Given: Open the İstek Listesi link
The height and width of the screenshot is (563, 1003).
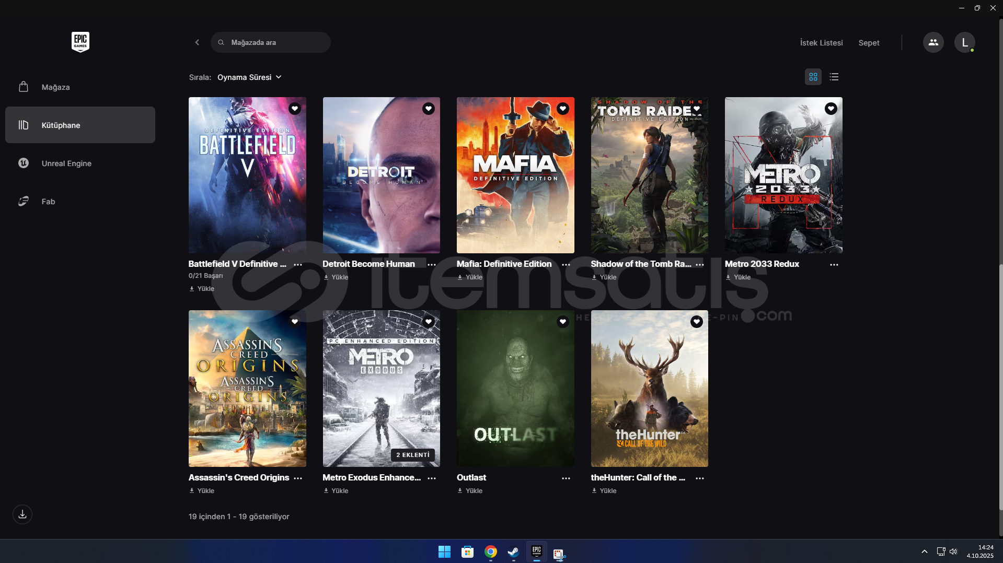Looking at the screenshot, I should tap(821, 43).
